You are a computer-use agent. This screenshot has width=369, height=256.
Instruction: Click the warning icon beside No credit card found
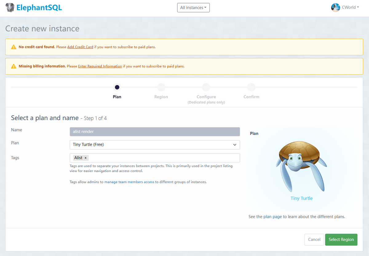pyautogui.click(x=14, y=47)
